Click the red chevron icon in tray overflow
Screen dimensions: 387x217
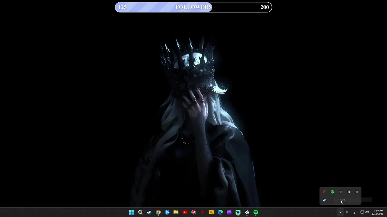[x=324, y=192]
